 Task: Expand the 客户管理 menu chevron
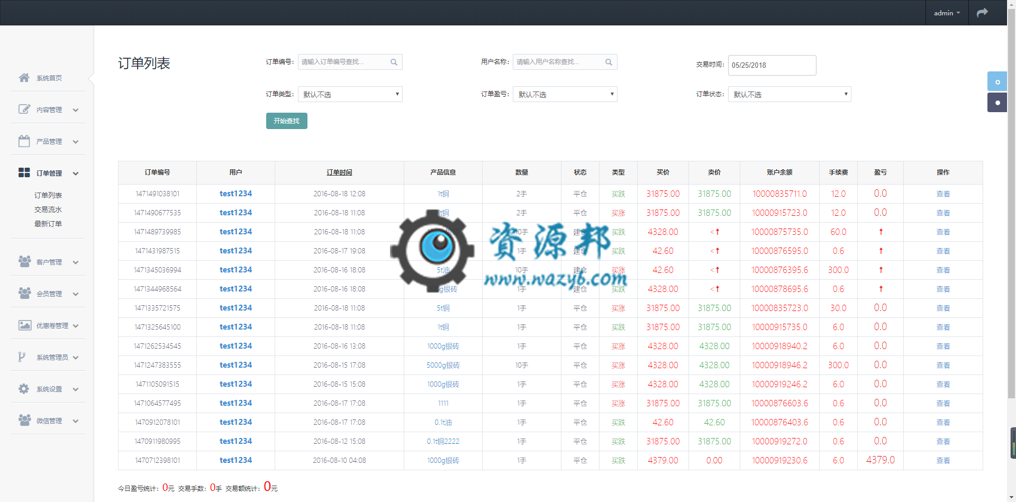tap(76, 262)
